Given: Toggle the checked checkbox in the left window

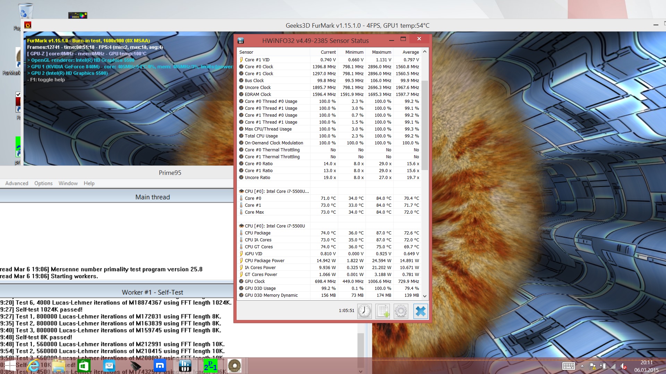Looking at the screenshot, I should click(x=18, y=94).
